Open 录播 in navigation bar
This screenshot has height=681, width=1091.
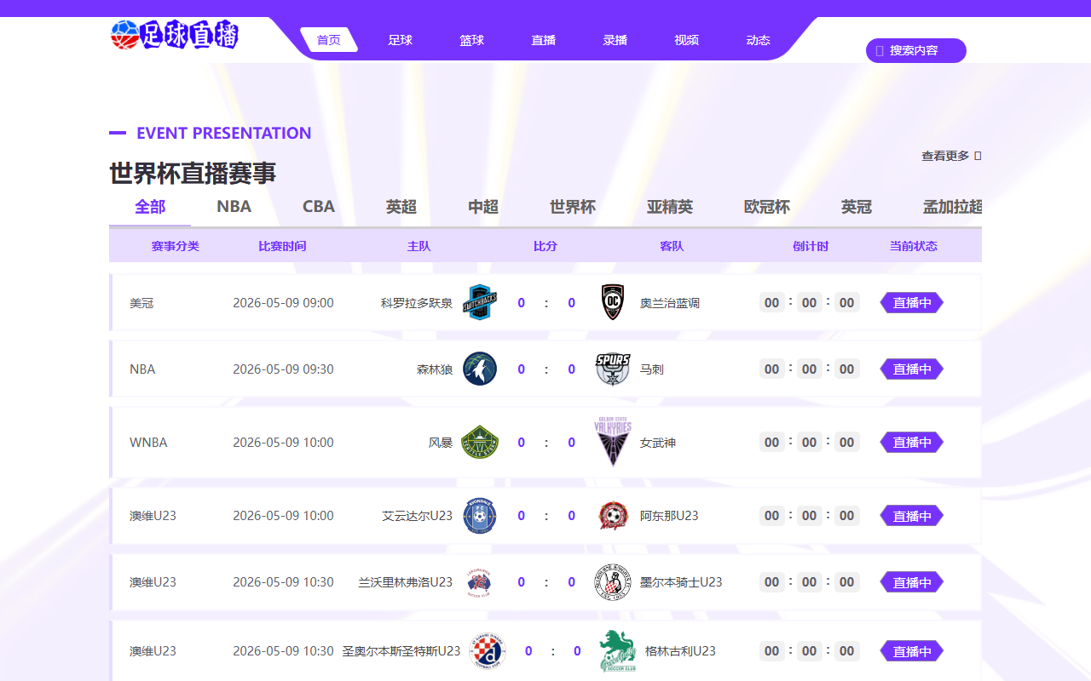[615, 40]
